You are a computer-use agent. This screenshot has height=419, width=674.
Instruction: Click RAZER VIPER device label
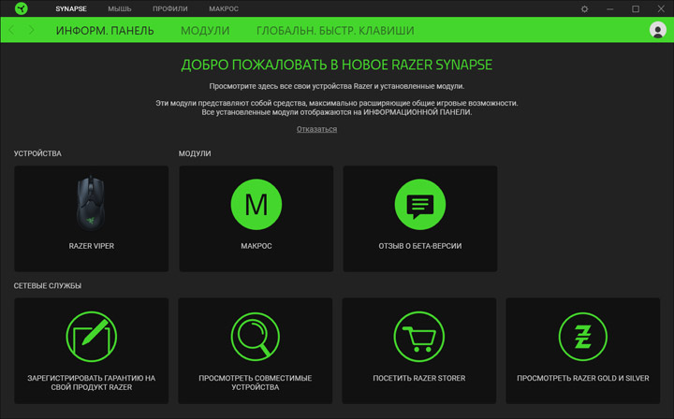click(x=92, y=246)
